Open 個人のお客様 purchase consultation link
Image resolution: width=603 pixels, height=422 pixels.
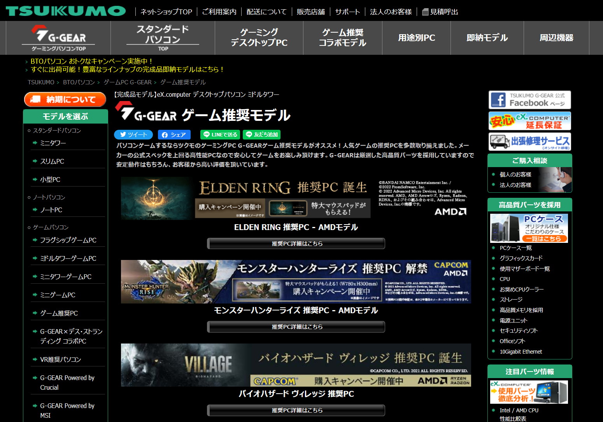click(x=515, y=174)
